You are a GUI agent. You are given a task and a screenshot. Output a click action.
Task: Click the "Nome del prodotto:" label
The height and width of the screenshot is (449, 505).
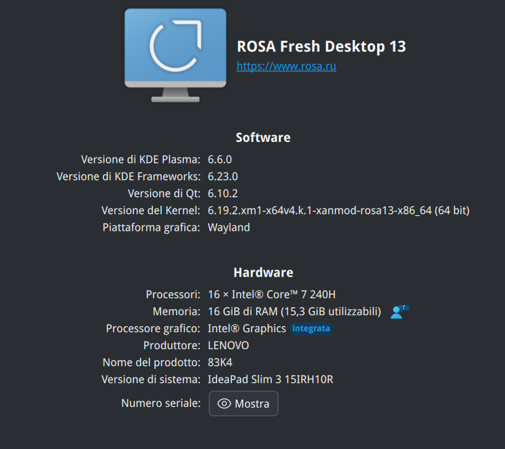point(152,363)
